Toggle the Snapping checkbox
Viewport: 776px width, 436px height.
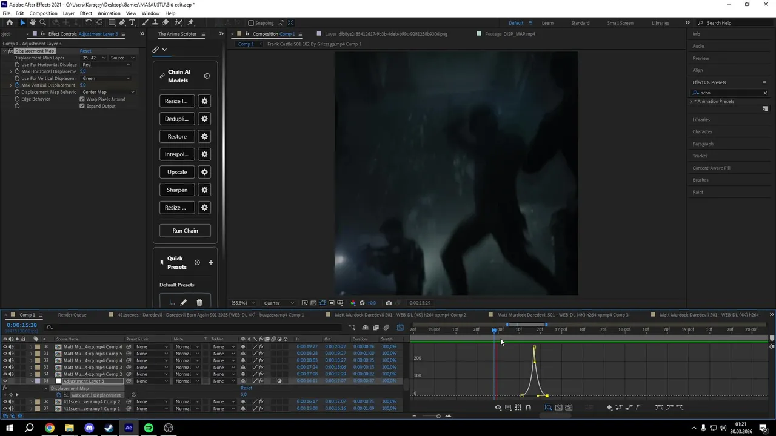click(251, 23)
